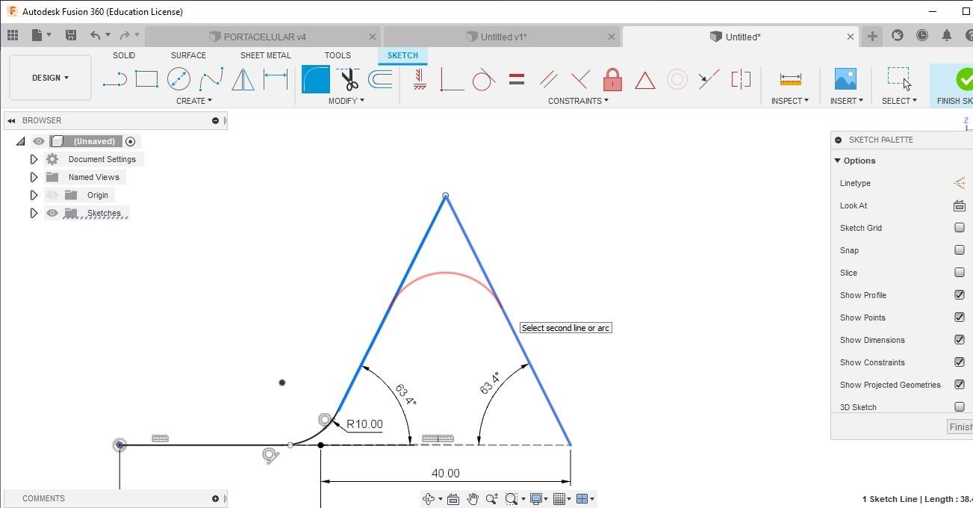973x508 pixels.
Task: Click the Insert image icon
Action: 845,79
